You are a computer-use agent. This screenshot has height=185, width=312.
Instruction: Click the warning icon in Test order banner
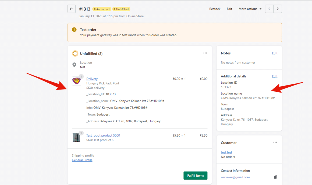74,30
